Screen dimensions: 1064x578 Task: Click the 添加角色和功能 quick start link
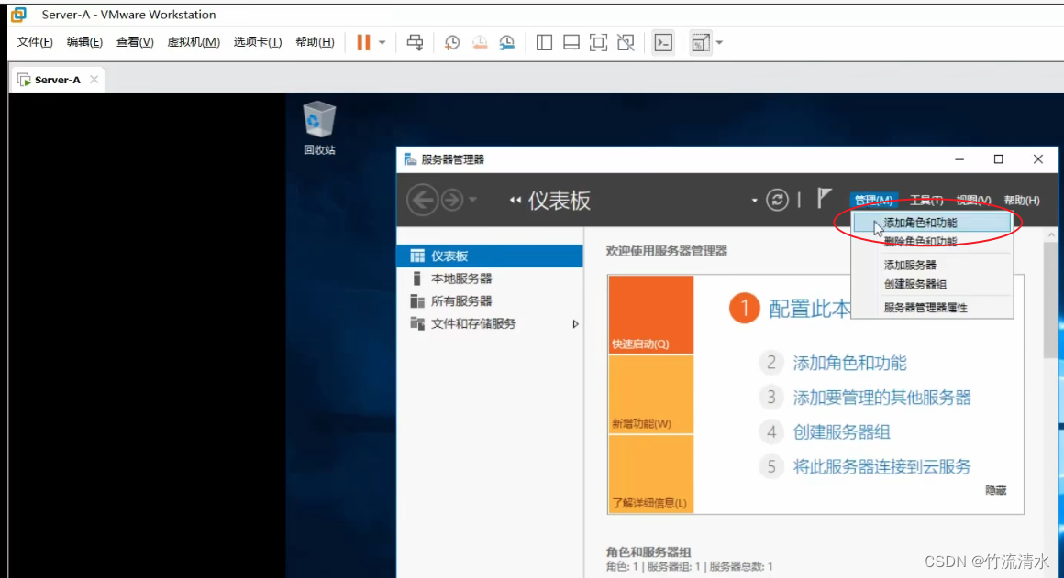coord(849,364)
